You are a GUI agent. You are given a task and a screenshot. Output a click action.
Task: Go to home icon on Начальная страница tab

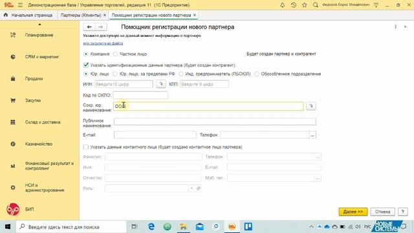pyautogui.click(x=6, y=15)
